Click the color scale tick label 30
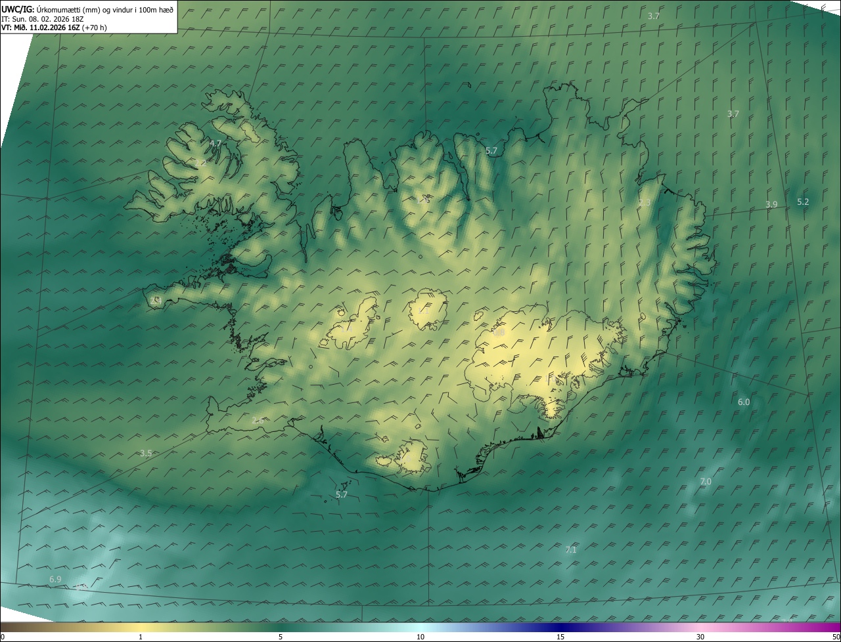This screenshot has height=642, width=841. [700, 637]
